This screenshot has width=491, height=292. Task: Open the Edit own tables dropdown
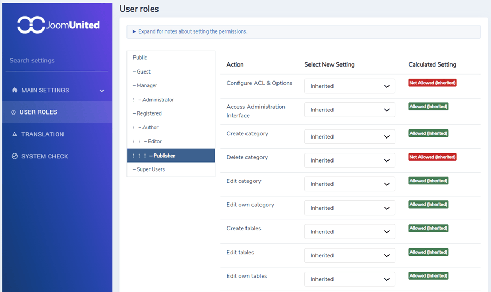(x=350, y=279)
